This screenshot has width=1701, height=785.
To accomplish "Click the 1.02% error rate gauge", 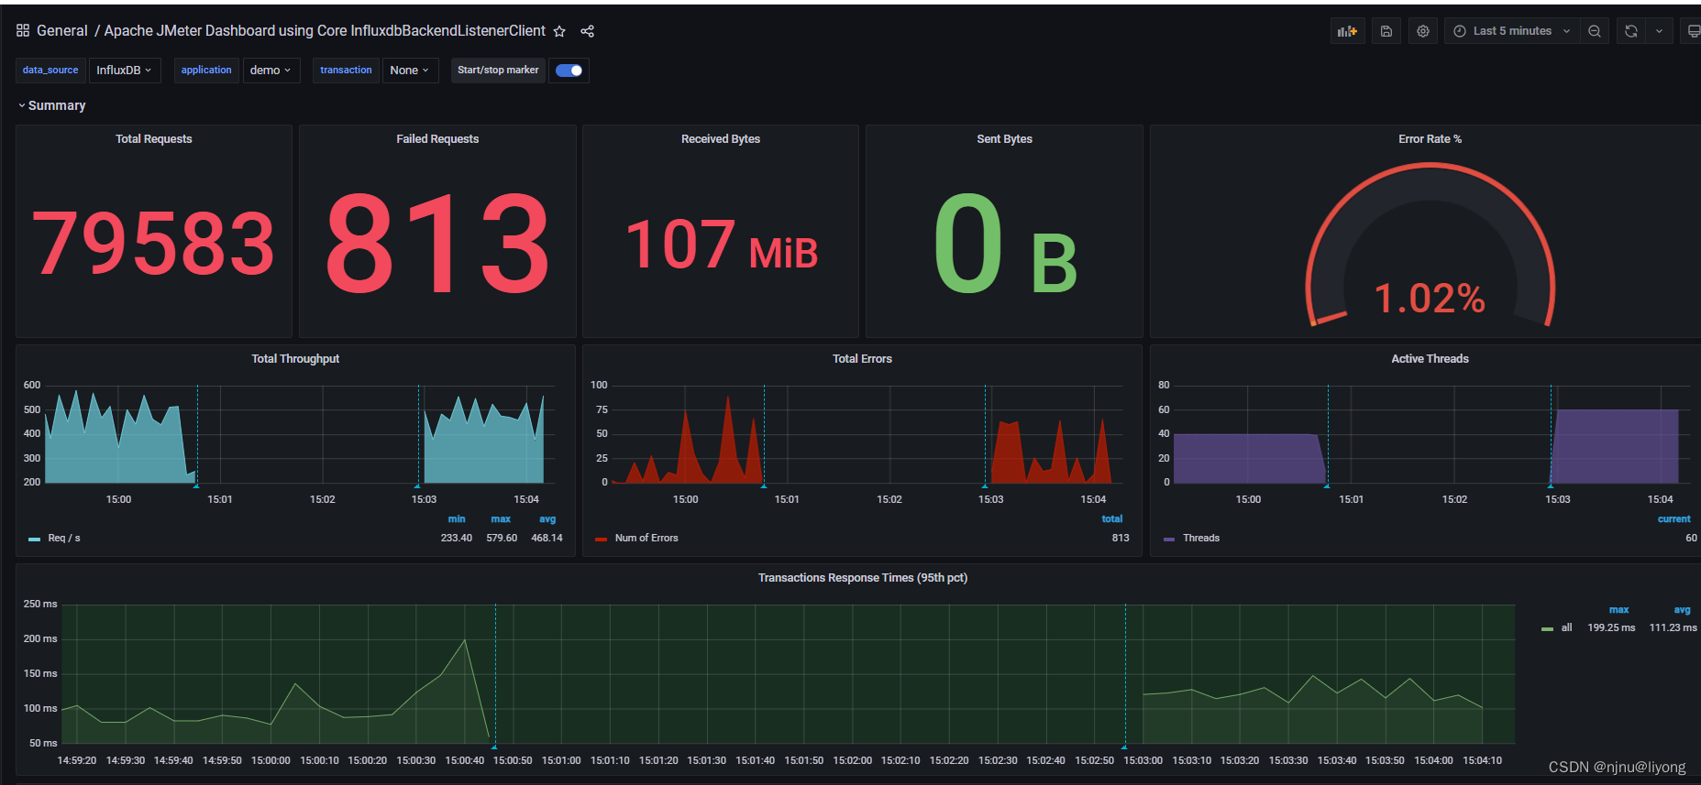I will (x=1430, y=245).
